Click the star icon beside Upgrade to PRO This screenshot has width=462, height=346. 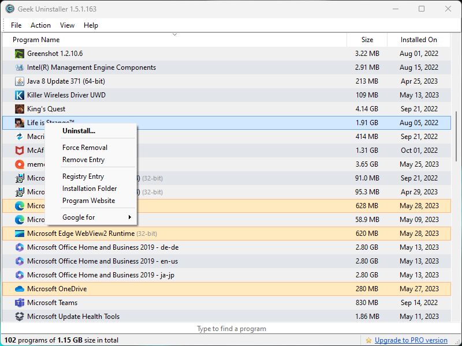(368, 340)
